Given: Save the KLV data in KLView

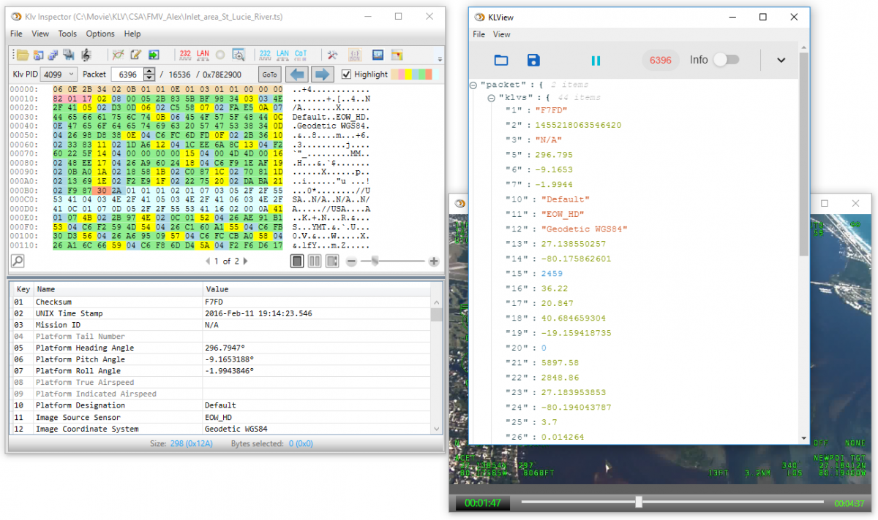Looking at the screenshot, I should tap(533, 60).
